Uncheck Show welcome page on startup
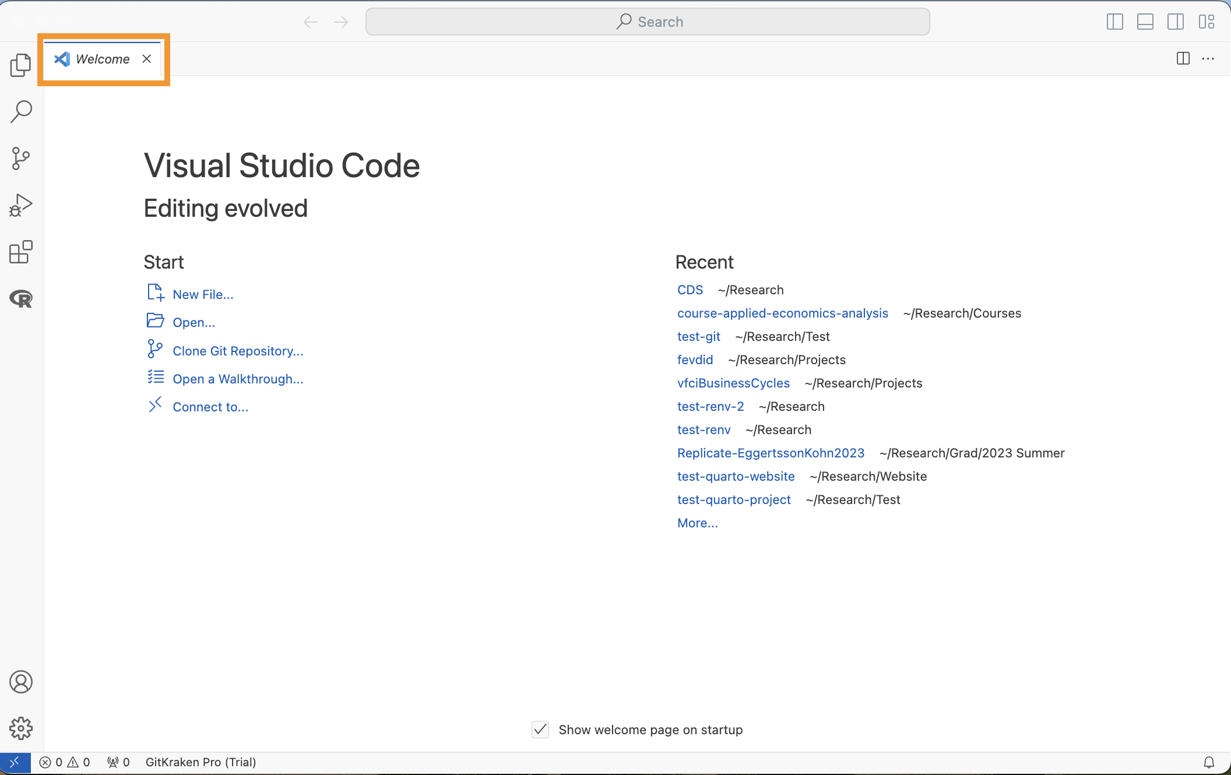Image resolution: width=1231 pixels, height=775 pixels. pyautogui.click(x=540, y=730)
